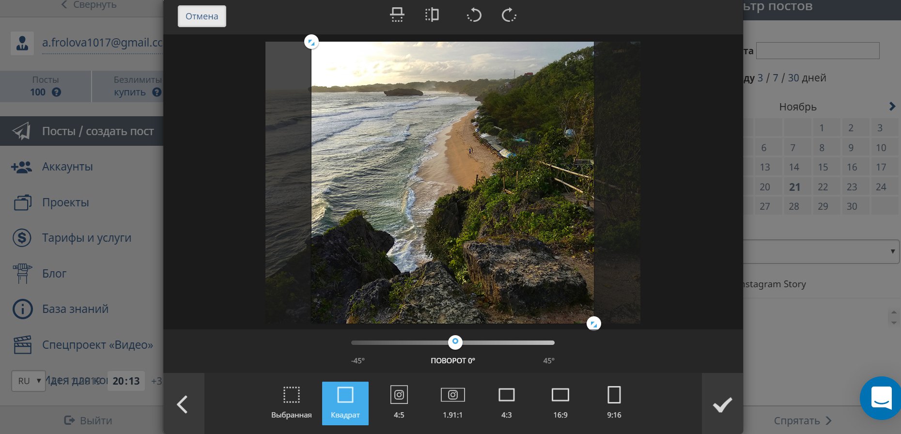The width and height of the screenshot is (901, 434).
Task: Select the Квадрат square crop option
Action: (x=345, y=403)
